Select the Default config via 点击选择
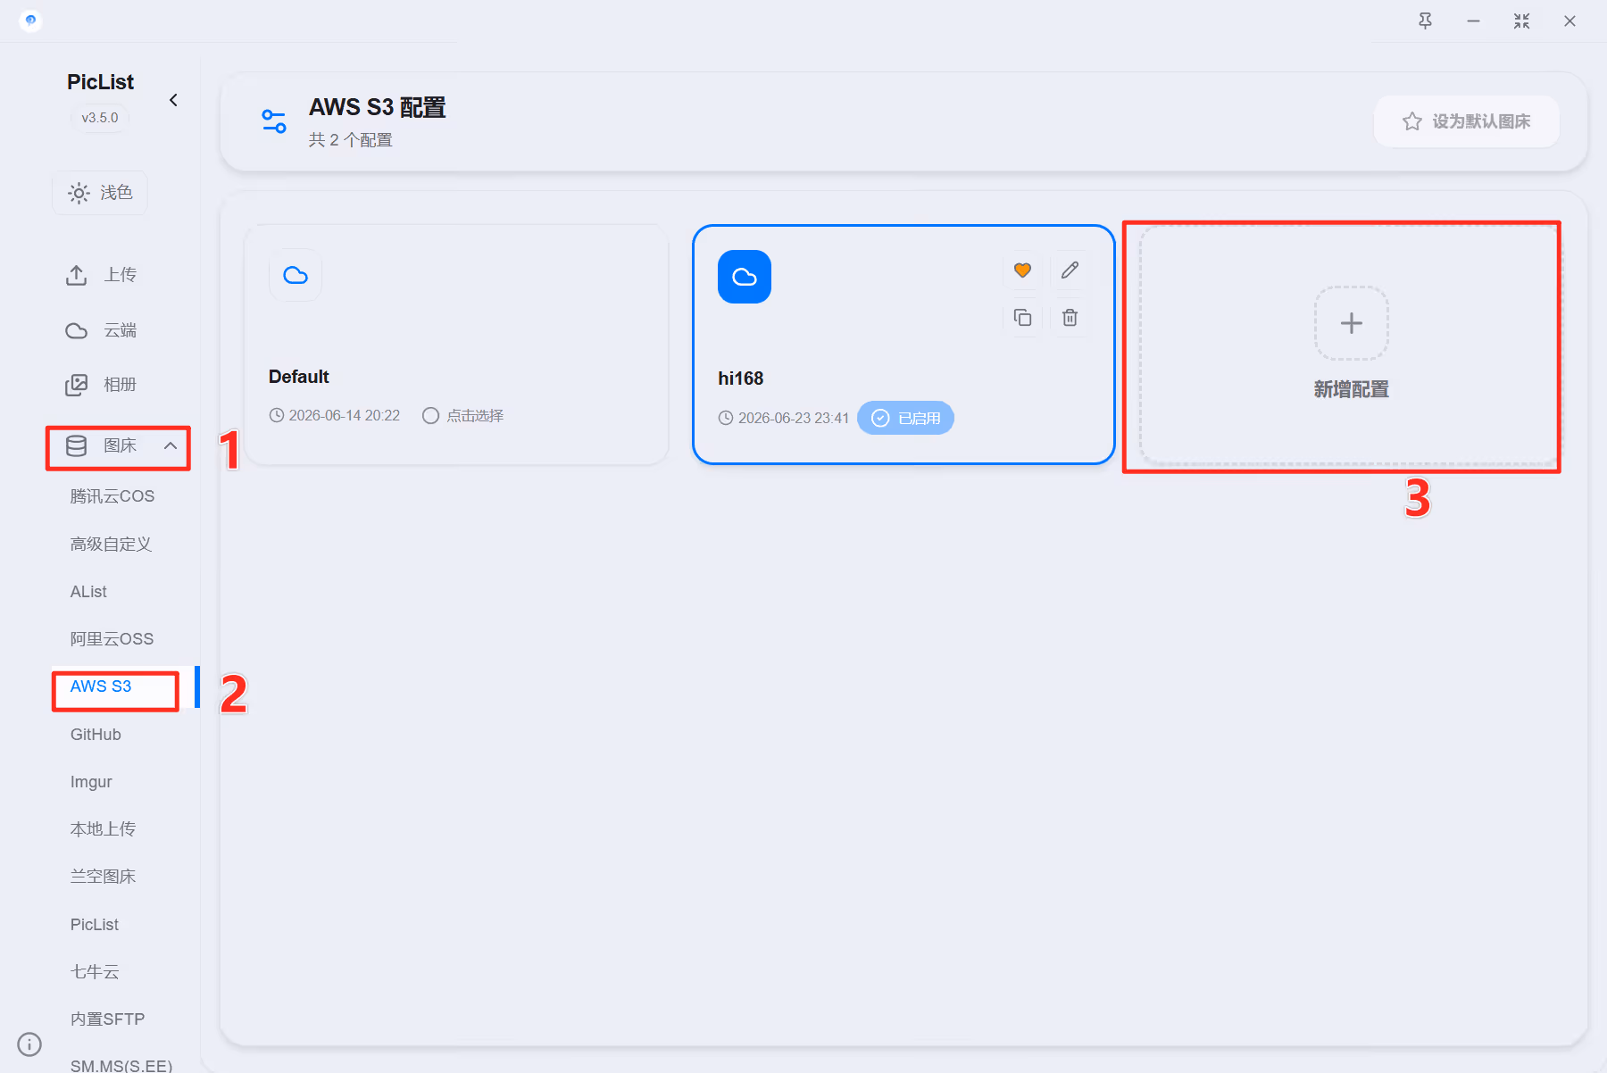 click(463, 416)
